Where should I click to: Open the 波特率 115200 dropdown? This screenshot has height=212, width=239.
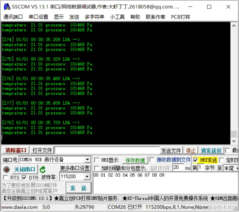pos(87,177)
